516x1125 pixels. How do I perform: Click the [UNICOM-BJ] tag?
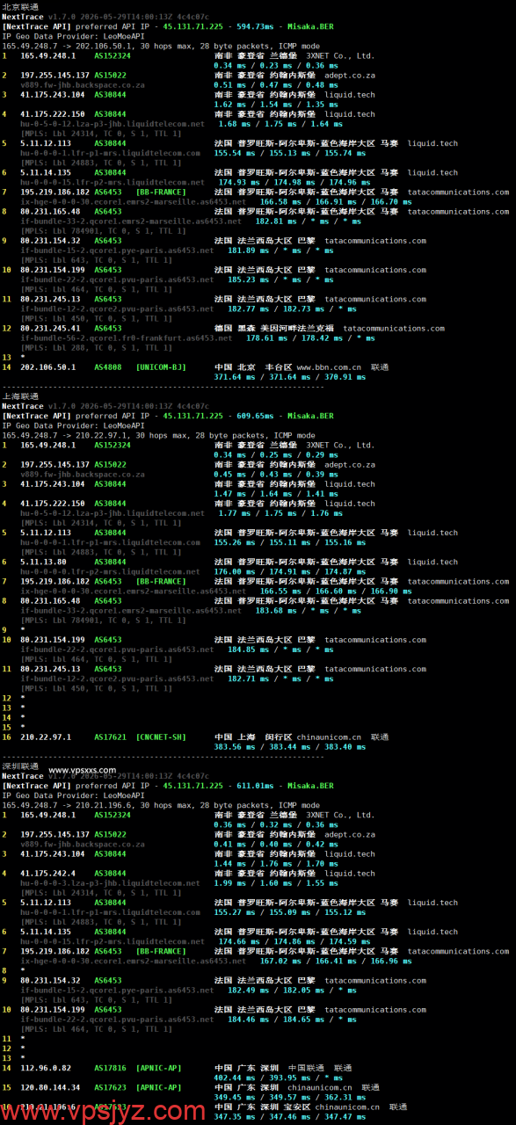click(161, 367)
